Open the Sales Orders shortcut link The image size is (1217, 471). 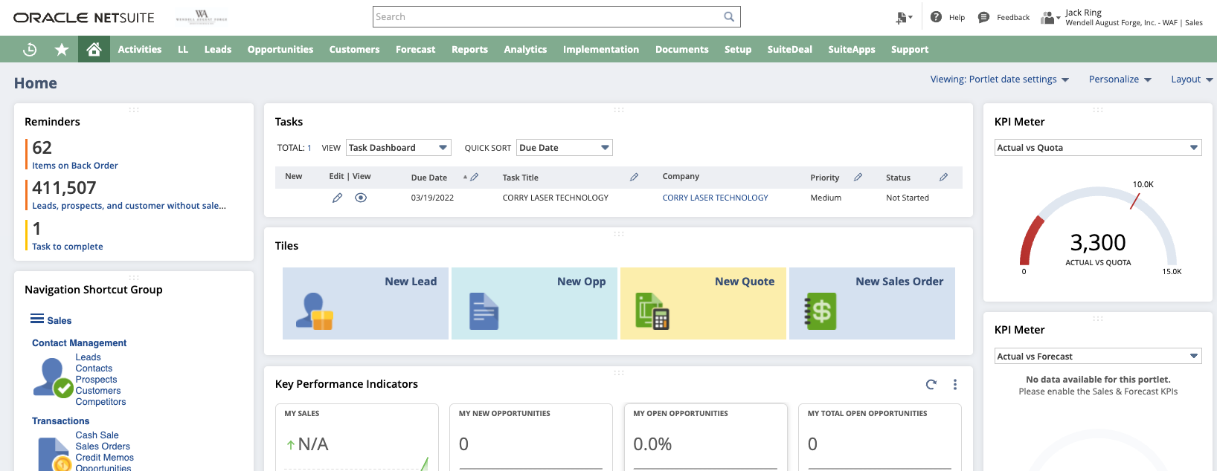[103, 446]
